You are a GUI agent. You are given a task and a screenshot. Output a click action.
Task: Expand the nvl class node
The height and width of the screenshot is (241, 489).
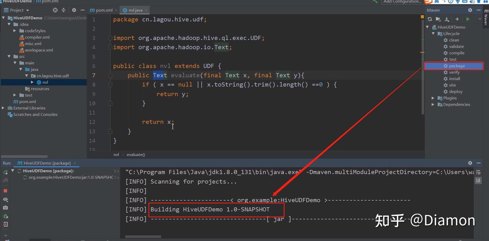pyautogui.click(x=32, y=82)
